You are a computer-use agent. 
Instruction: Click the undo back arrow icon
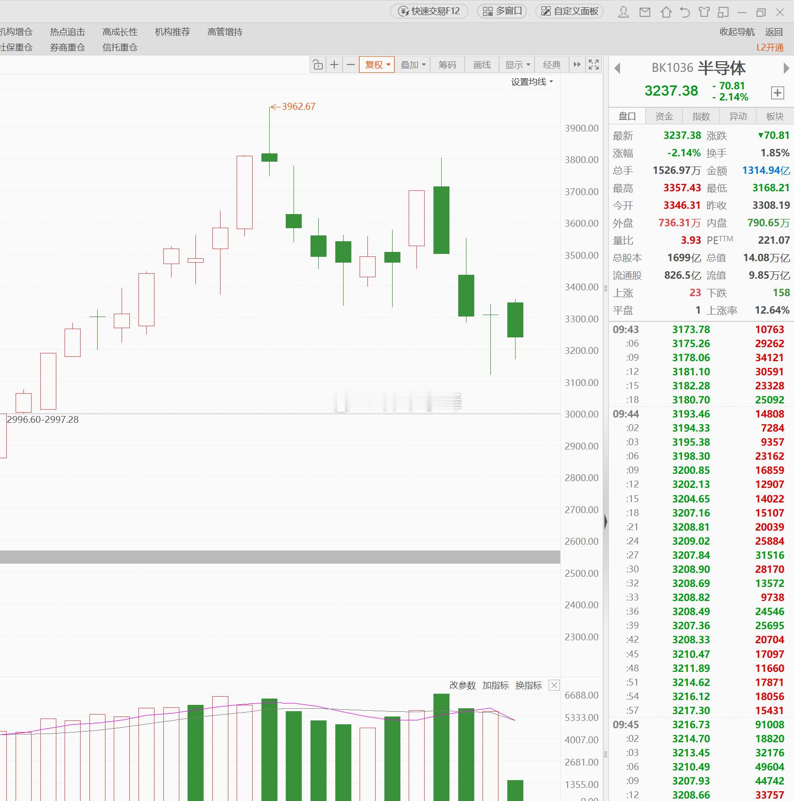(x=685, y=12)
